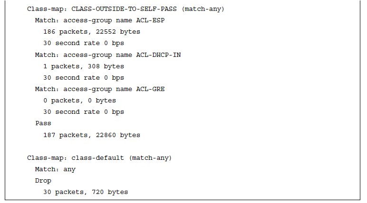Click the text '186 packets, 22552 bytes'
Image resolution: width=367 pixels, height=203 pixels.
click(x=92, y=32)
